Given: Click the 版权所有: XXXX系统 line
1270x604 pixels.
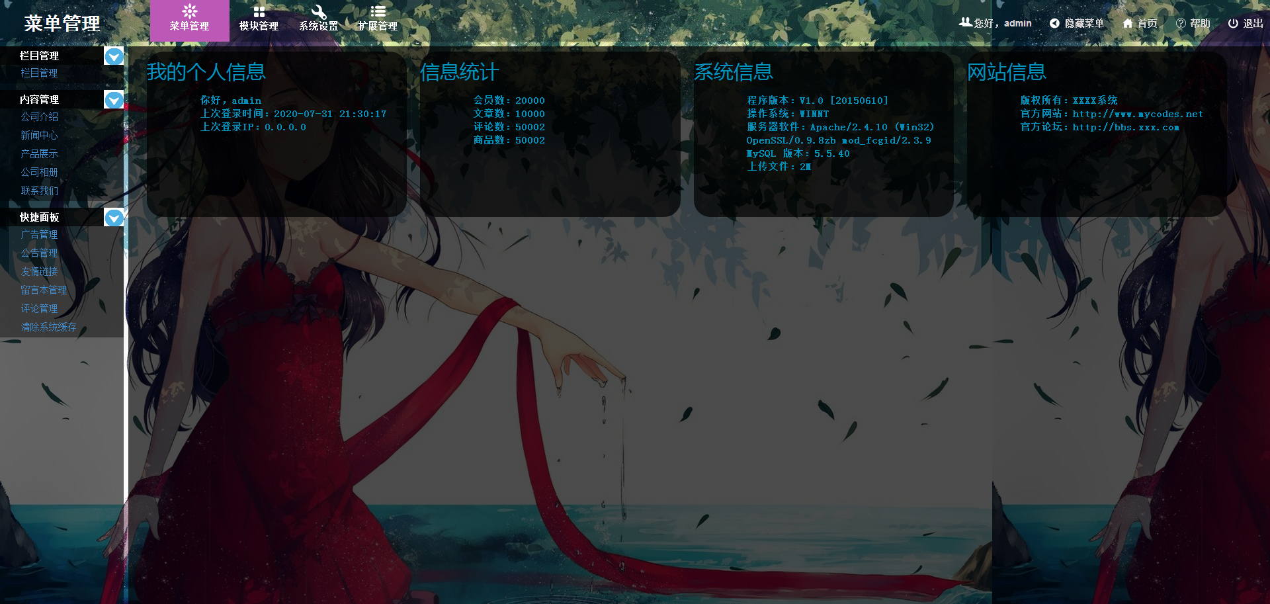Looking at the screenshot, I should [x=1069, y=101].
